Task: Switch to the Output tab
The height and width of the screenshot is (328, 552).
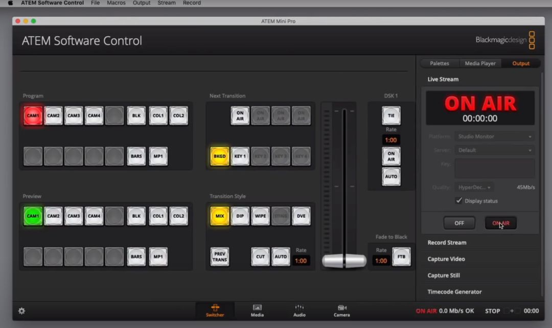Action: point(521,63)
